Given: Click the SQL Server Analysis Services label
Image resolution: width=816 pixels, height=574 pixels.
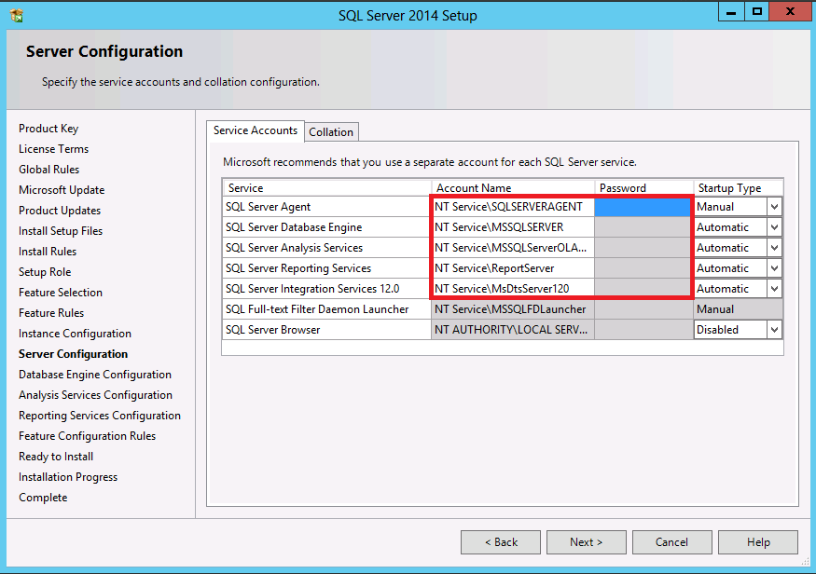Looking at the screenshot, I should tap(294, 248).
